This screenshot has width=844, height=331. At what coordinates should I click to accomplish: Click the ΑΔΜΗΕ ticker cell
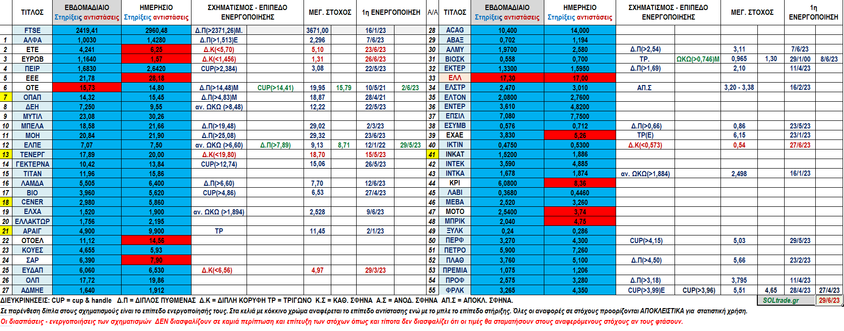32,290
